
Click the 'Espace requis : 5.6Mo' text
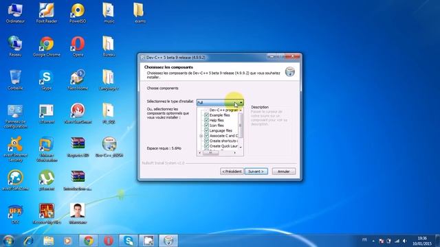164,148
